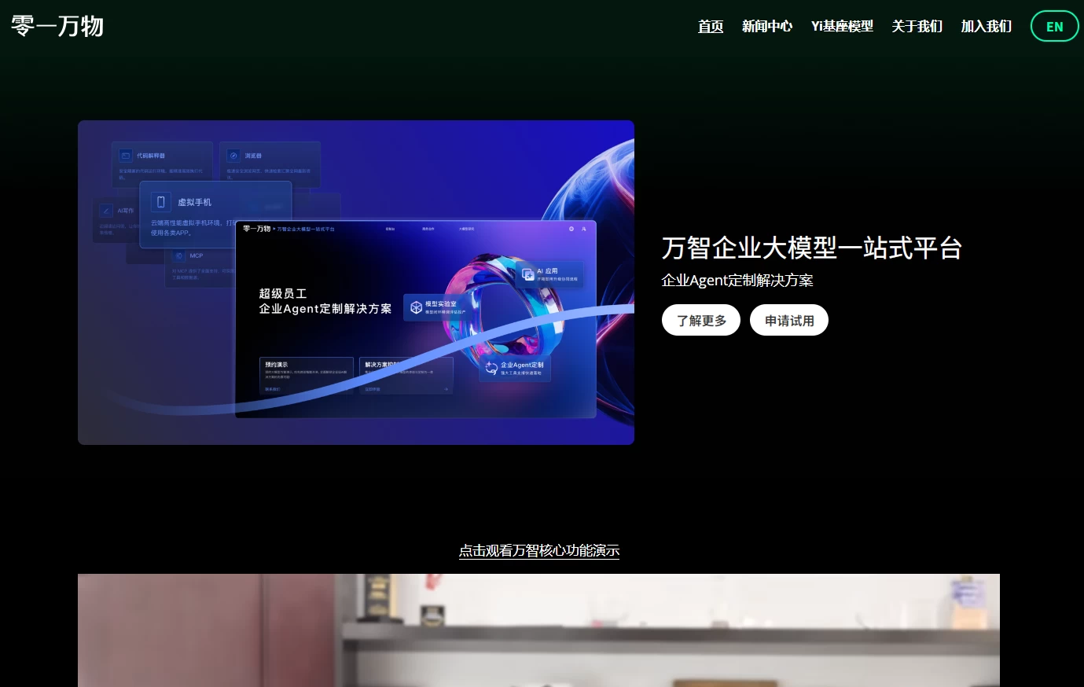Open the 关于我们 page link
Image resolution: width=1084 pixels, height=687 pixels.
tap(917, 26)
